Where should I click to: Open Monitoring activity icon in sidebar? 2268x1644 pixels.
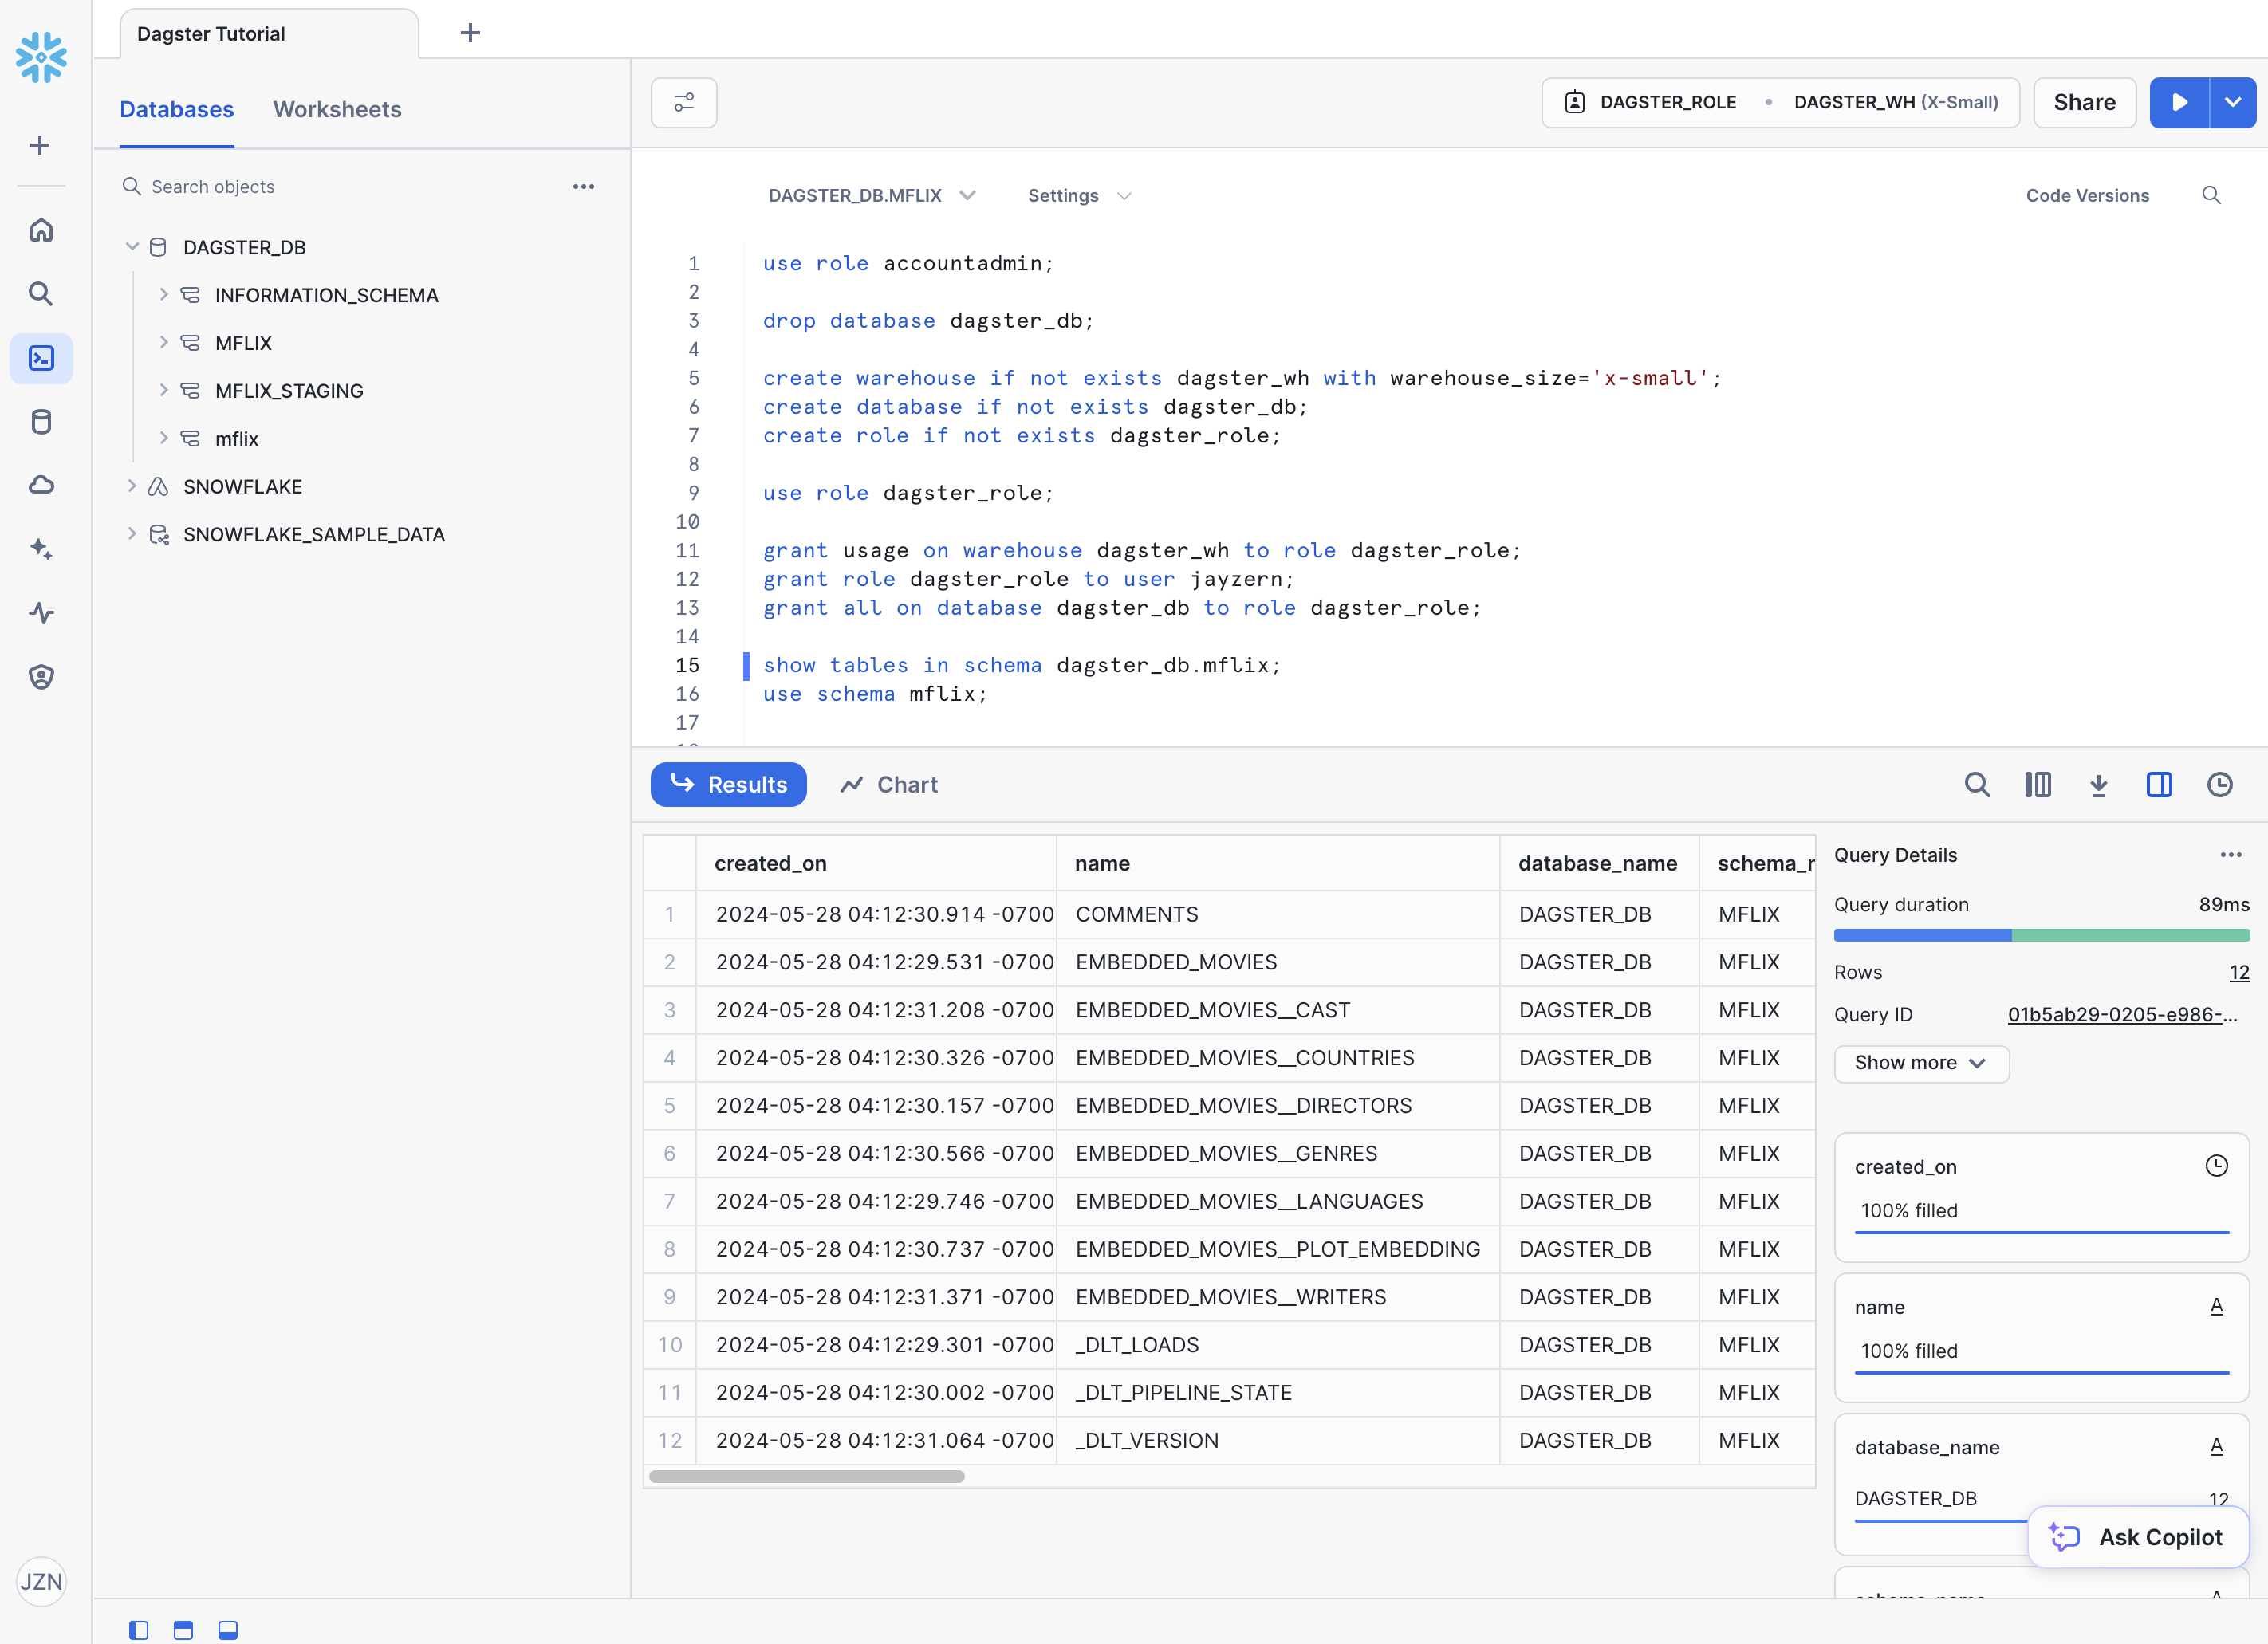(x=41, y=613)
